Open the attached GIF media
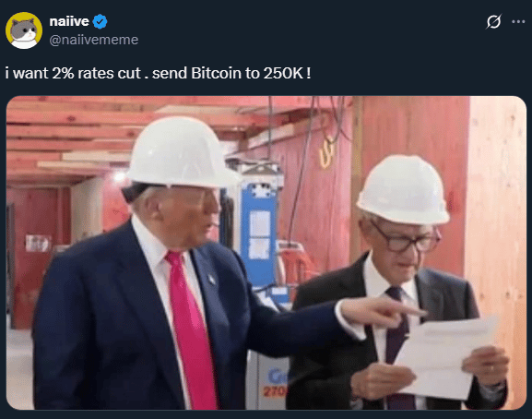The height and width of the screenshot is (419, 532). pyautogui.click(x=266, y=253)
